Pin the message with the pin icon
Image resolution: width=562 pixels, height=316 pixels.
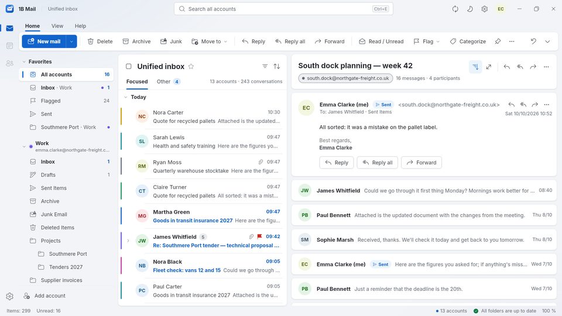(x=498, y=42)
